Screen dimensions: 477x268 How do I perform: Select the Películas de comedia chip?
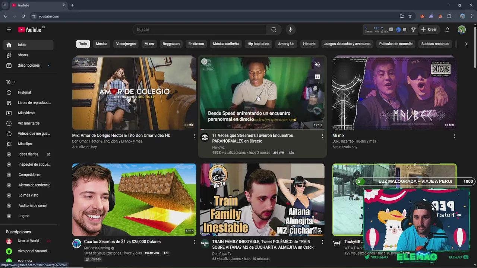pyautogui.click(x=396, y=44)
